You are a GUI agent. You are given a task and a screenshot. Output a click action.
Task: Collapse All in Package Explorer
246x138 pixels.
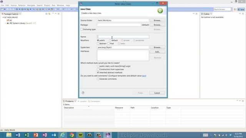pyautogui.click(x=47, y=14)
